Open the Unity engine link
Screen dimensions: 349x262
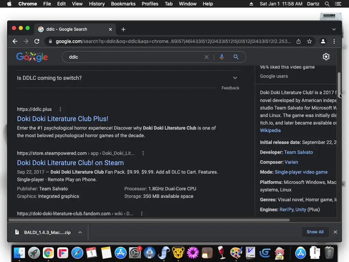click(301, 210)
